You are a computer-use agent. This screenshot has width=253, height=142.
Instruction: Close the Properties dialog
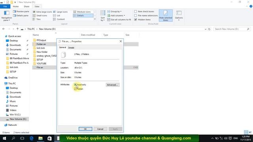click(121, 41)
